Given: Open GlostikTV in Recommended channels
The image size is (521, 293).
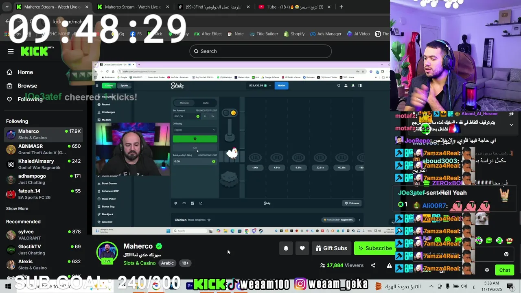Looking at the screenshot, I should point(44,249).
